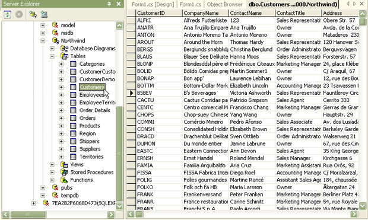Click the Functions folder icon

coord(64,180)
